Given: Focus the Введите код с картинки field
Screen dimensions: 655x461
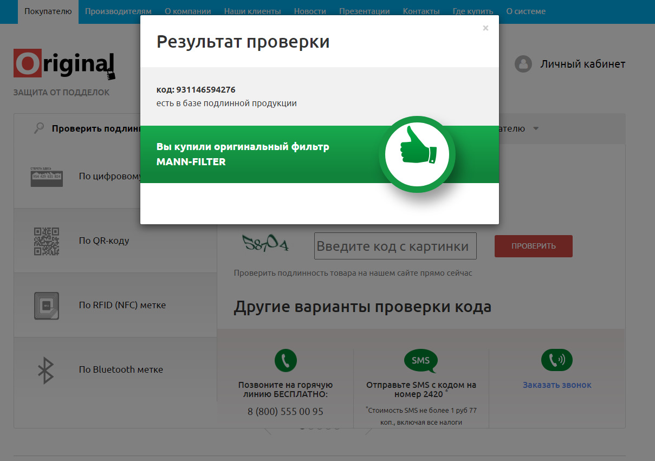Looking at the screenshot, I should [x=395, y=246].
